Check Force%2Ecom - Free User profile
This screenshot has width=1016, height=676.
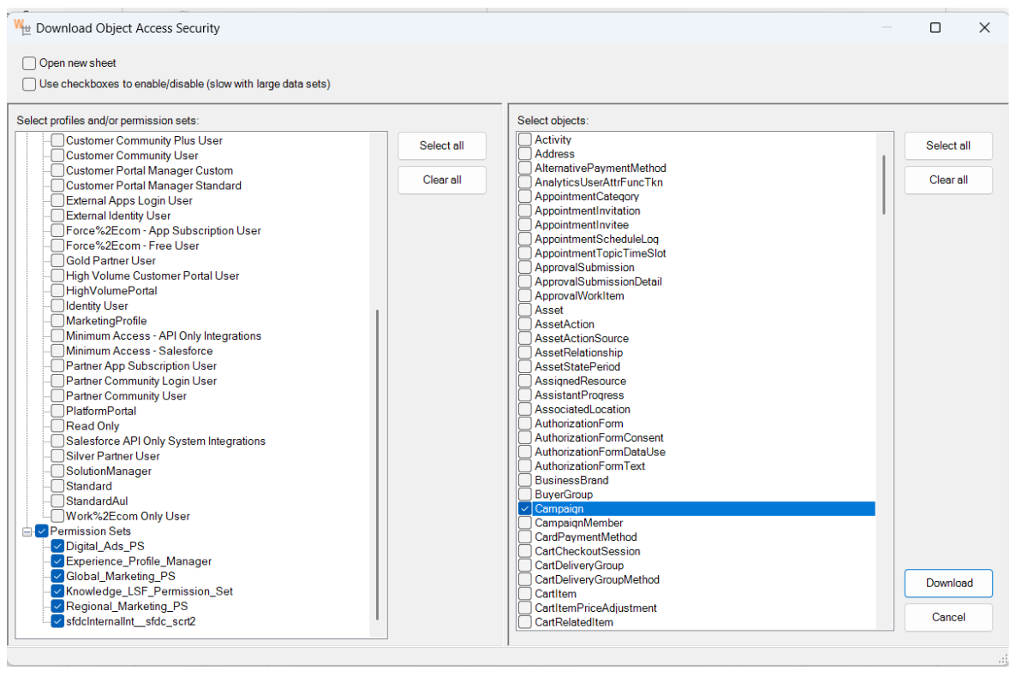click(57, 246)
